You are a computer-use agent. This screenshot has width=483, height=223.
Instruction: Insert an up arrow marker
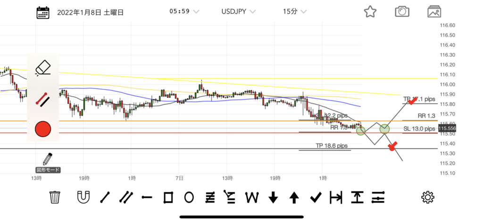tap(294, 197)
